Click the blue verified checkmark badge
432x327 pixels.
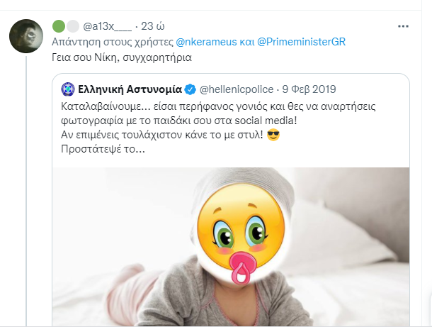click(190, 89)
